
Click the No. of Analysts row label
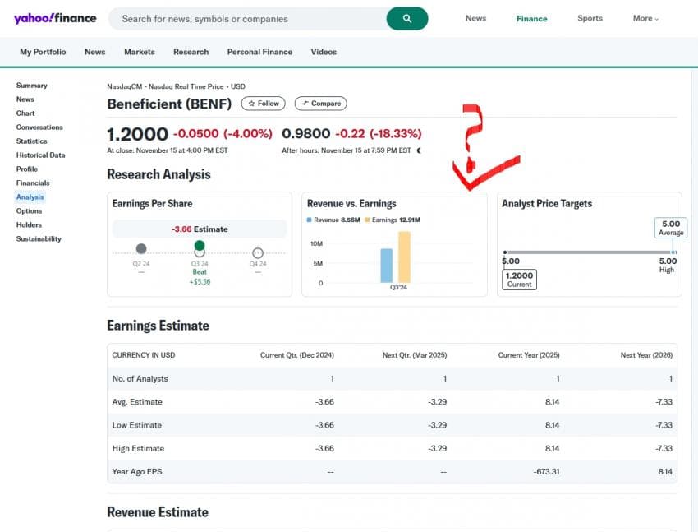(x=140, y=379)
